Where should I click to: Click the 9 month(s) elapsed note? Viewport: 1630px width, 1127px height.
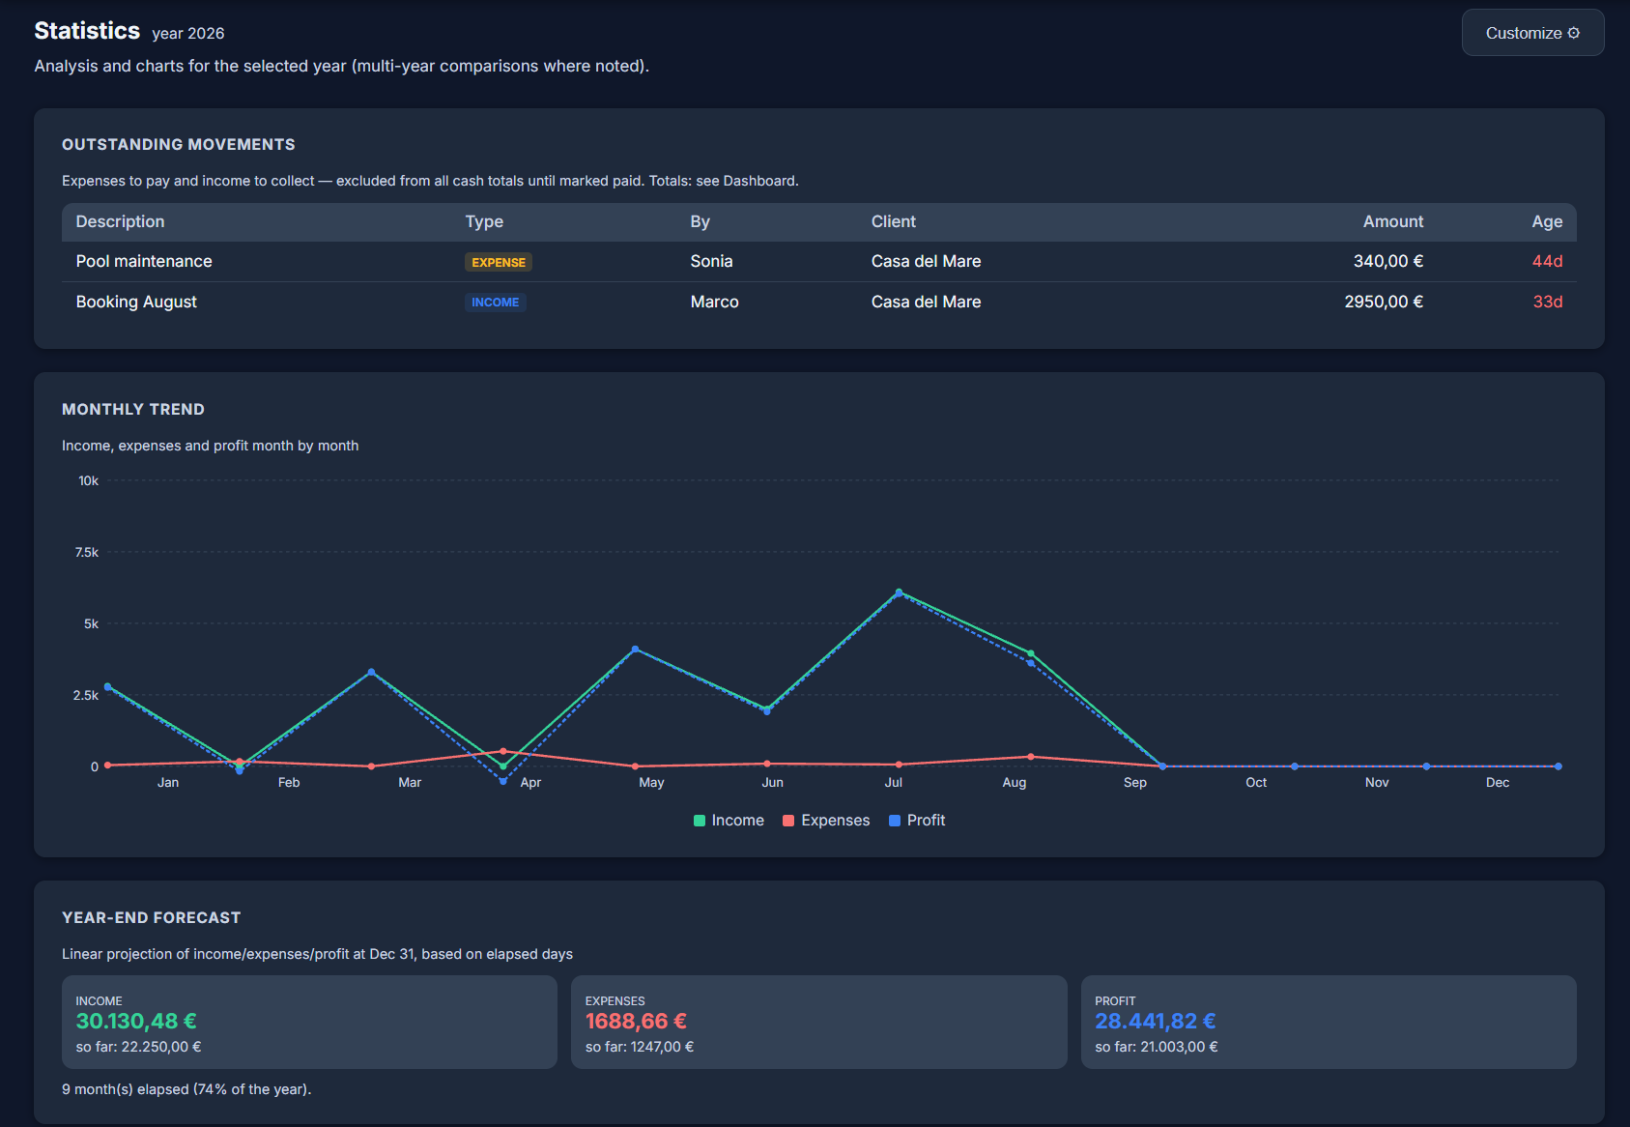[186, 1089]
